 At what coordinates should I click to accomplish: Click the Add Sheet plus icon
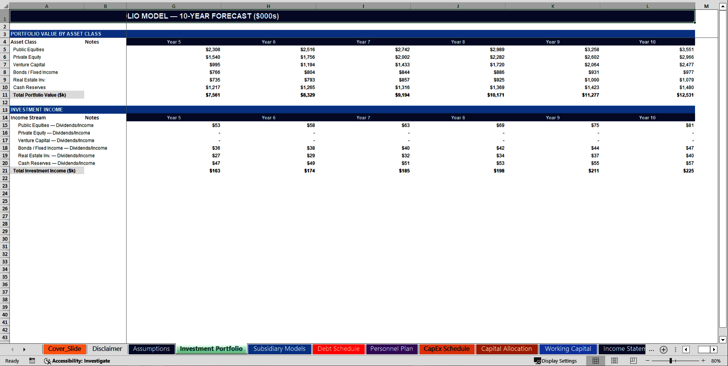click(x=664, y=350)
